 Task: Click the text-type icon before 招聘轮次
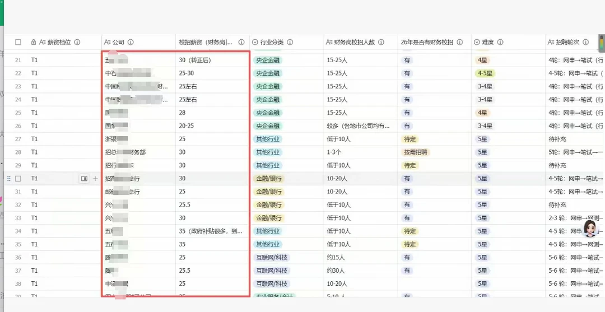pos(551,42)
